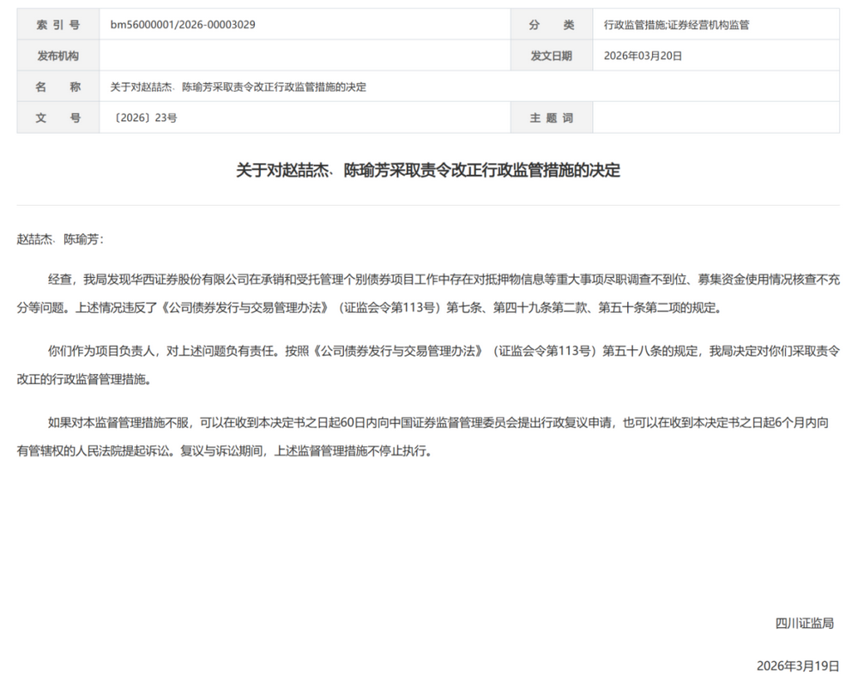
Task: Select category text 行政监管措施;证券经营机构监管
Action: pos(676,25)
